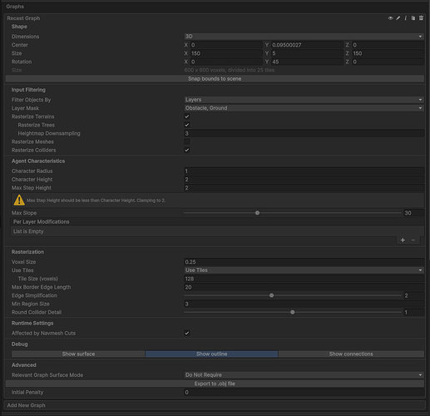The width and height of the screenshot is (430, 416).
Task: Open the Layer Mask dropdown
Action: pyautogui.click(x=304, y=108)
